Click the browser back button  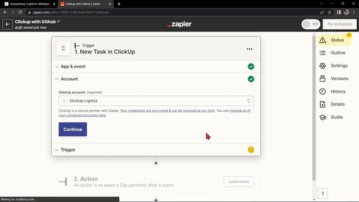point(5,12)
